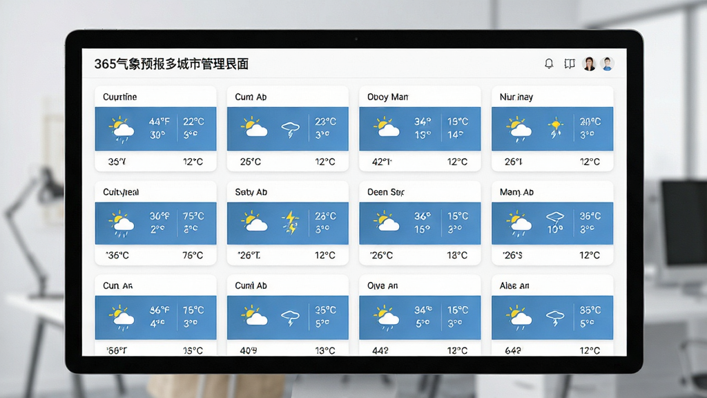Click the Alae An card title
Viewport: 707px width, 398px height.
[514, 285]
